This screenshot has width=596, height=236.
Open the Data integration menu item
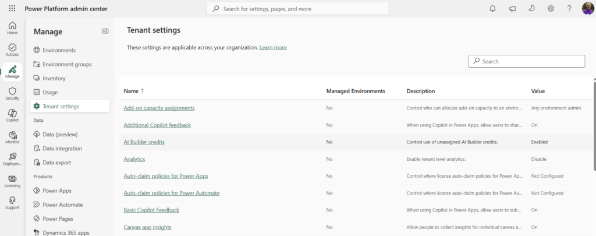[x=70, y=149]
